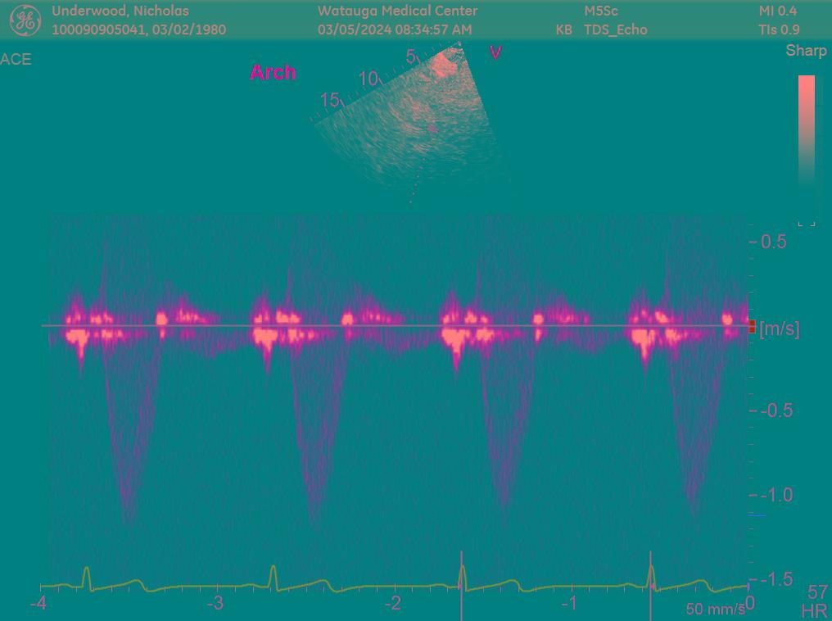Image resolution: width=832 pixels, height=621 pixels.
Task: Click the GE logo icon
Action: point(25,20)
